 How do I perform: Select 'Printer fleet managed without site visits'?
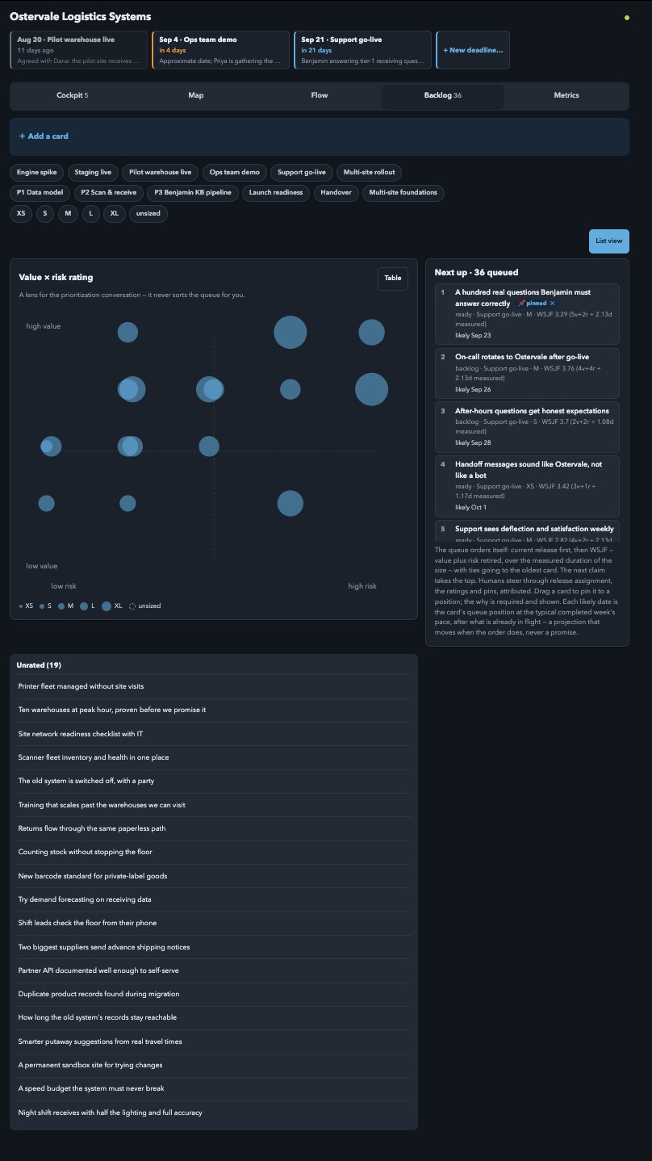click(214, 686)
